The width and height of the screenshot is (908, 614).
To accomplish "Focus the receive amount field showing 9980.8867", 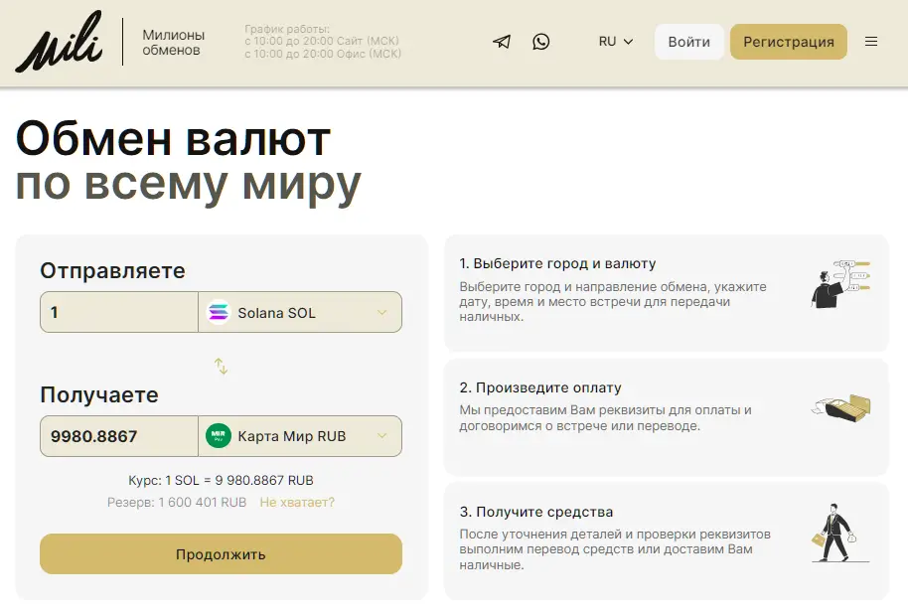I will (x=119, y=436).
